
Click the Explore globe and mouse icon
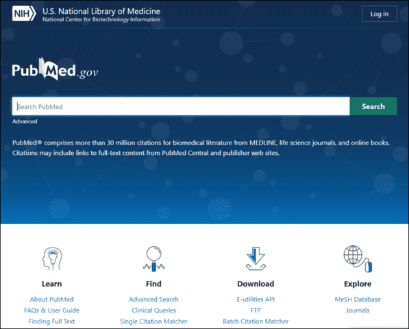pyautogui.click(x=358, y=258)
